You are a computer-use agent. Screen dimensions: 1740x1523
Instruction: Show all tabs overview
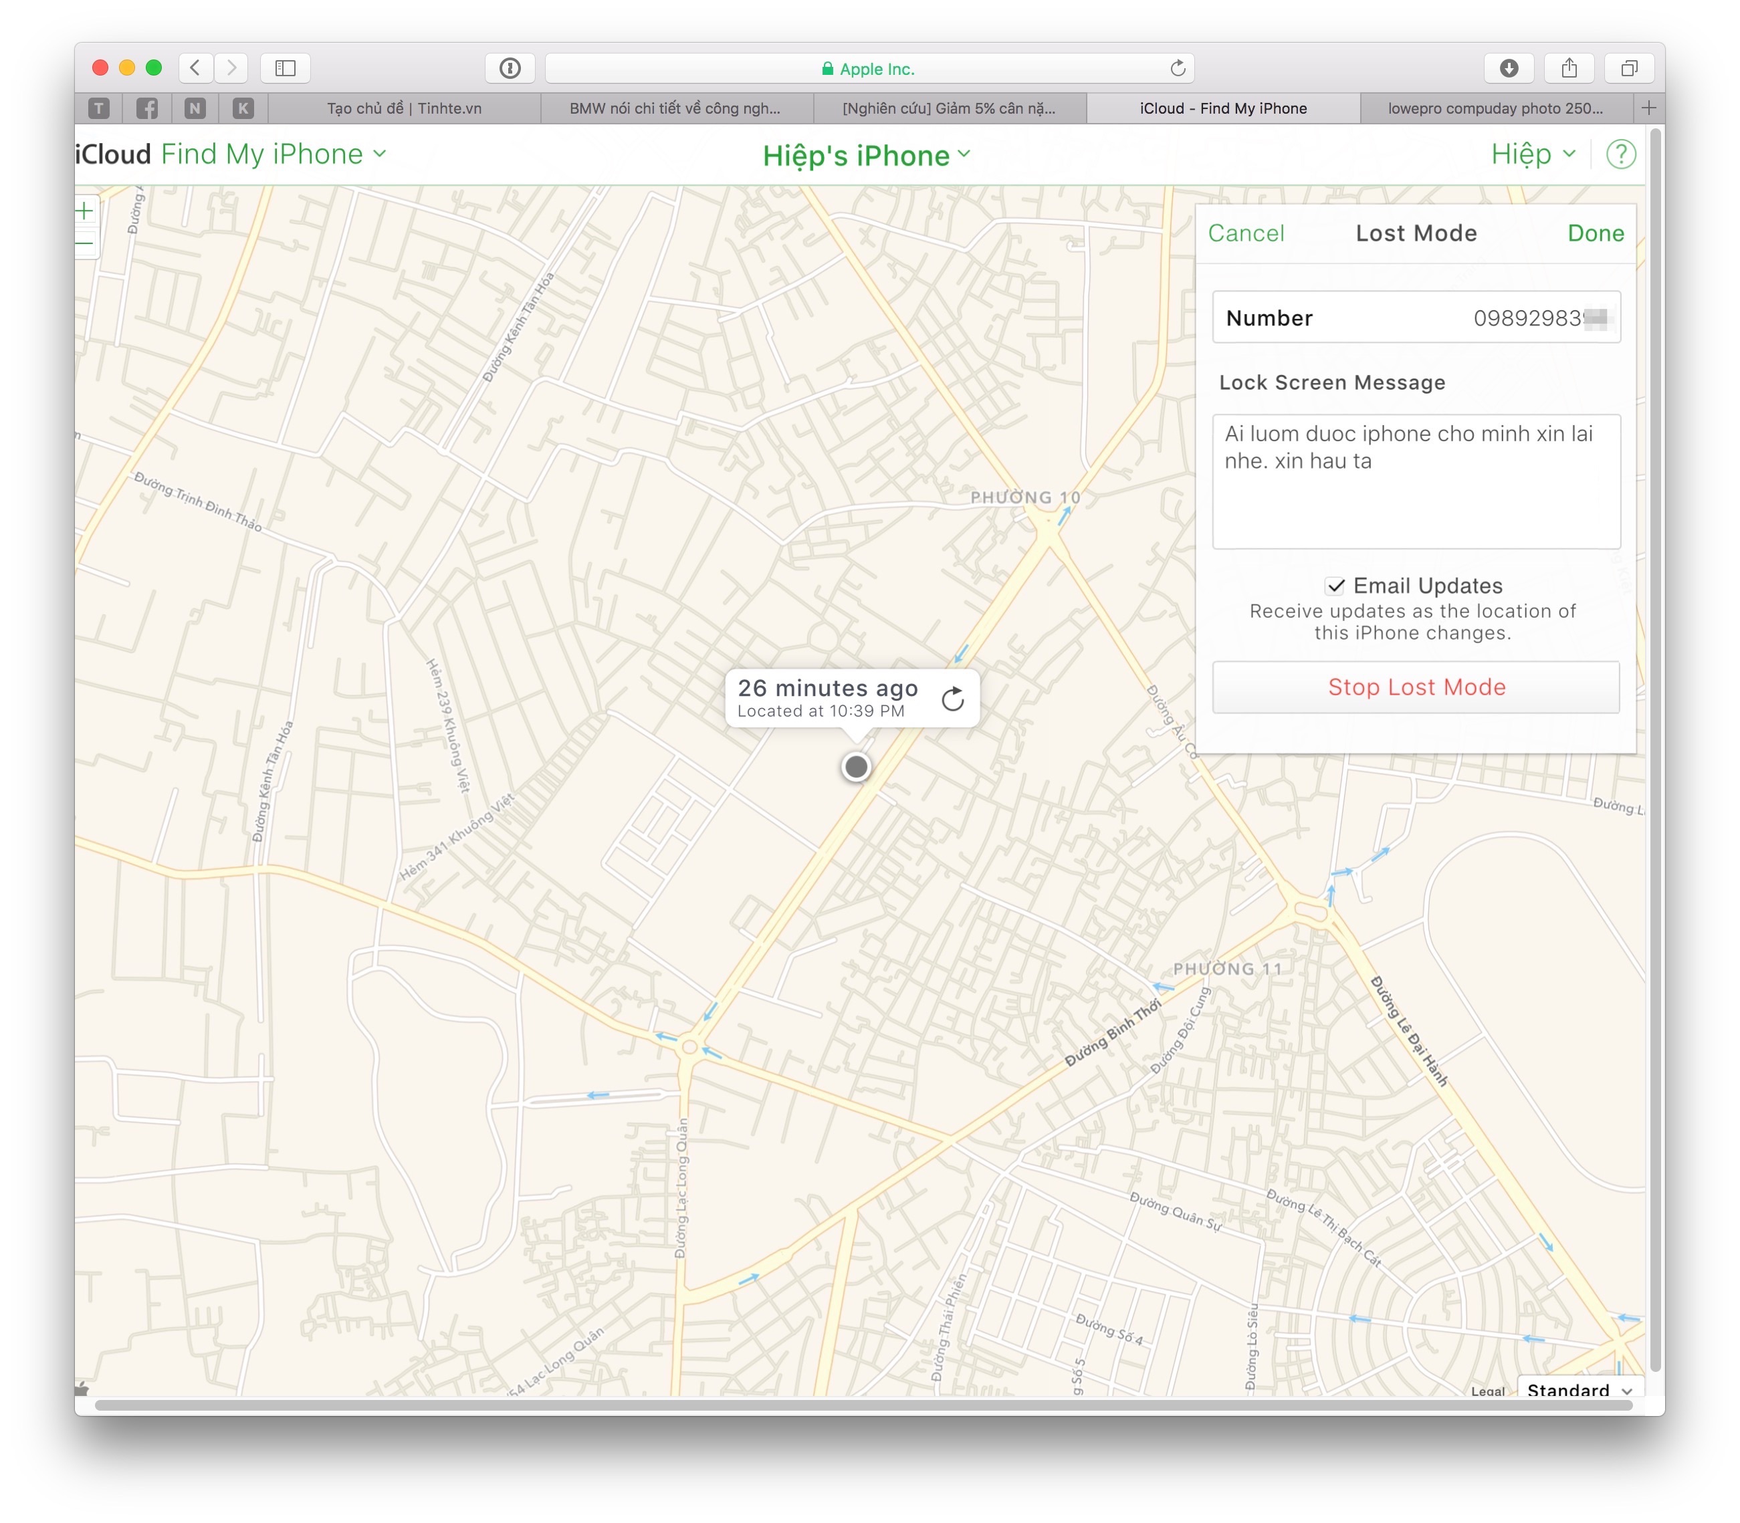point(1630,68)
